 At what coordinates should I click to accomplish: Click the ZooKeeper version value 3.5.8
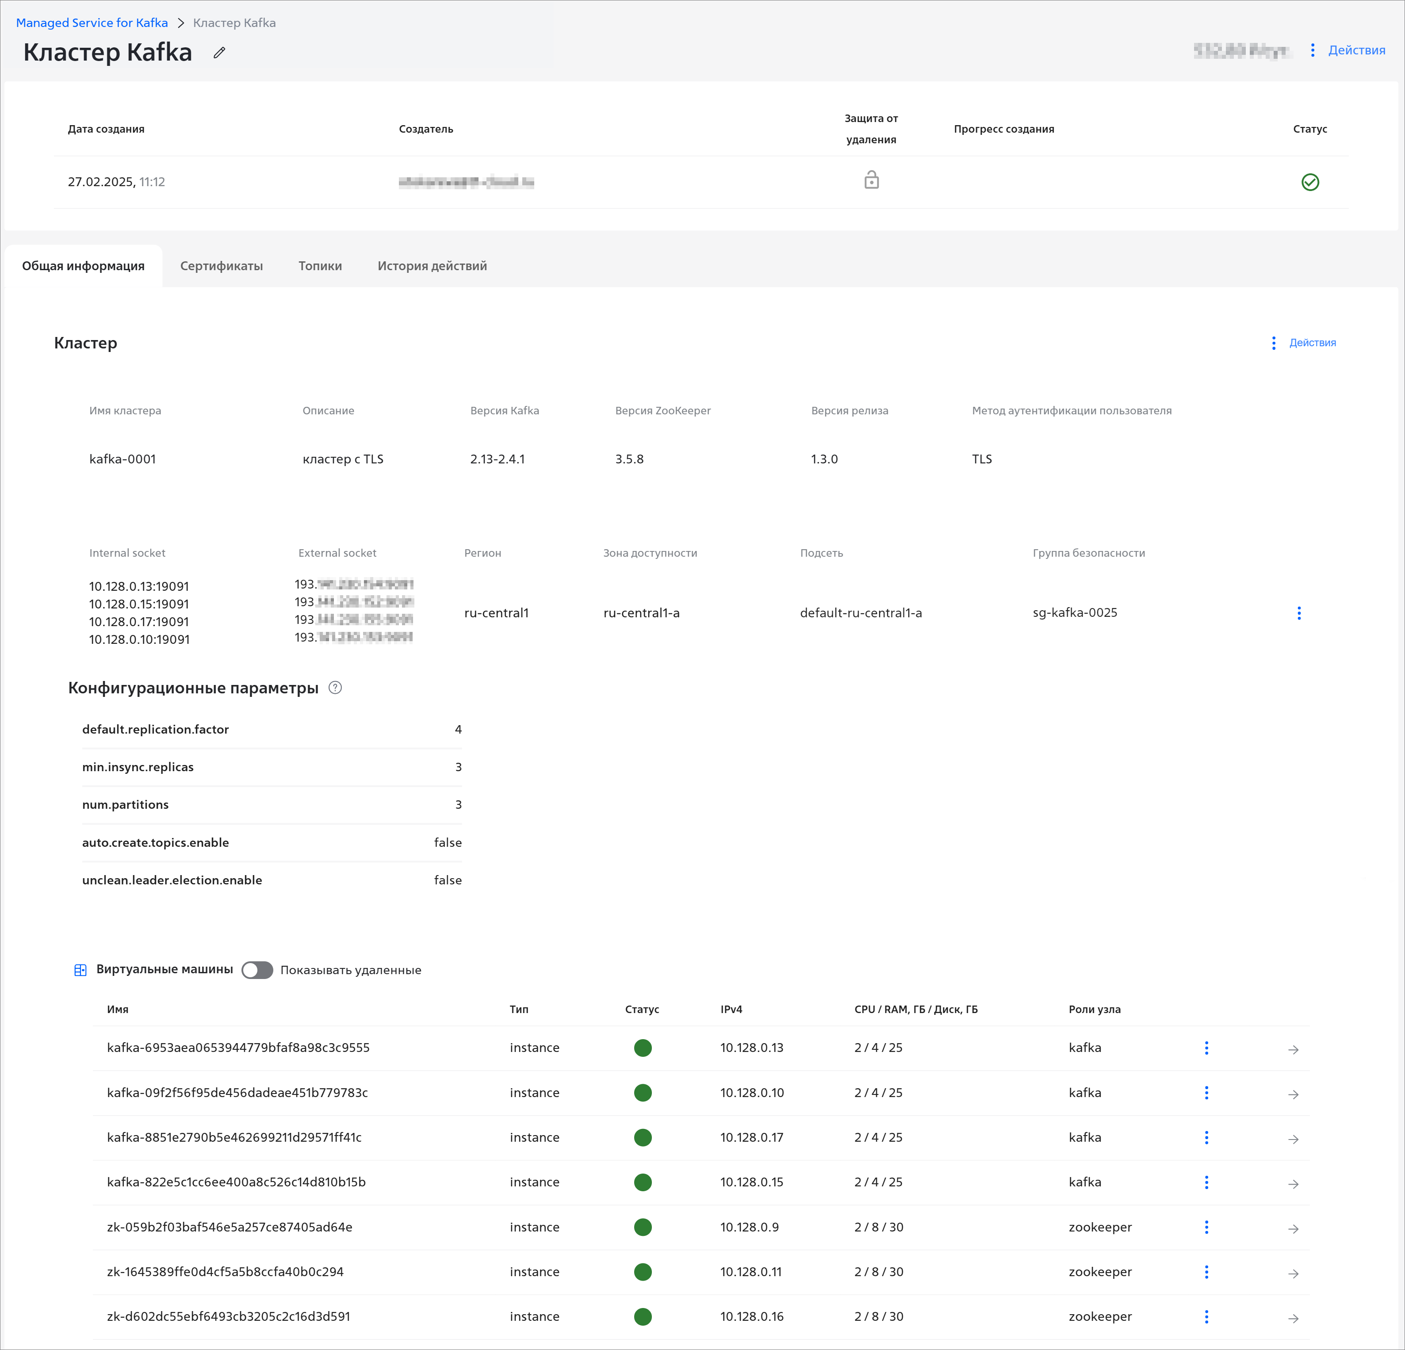(x=629, y=459)
